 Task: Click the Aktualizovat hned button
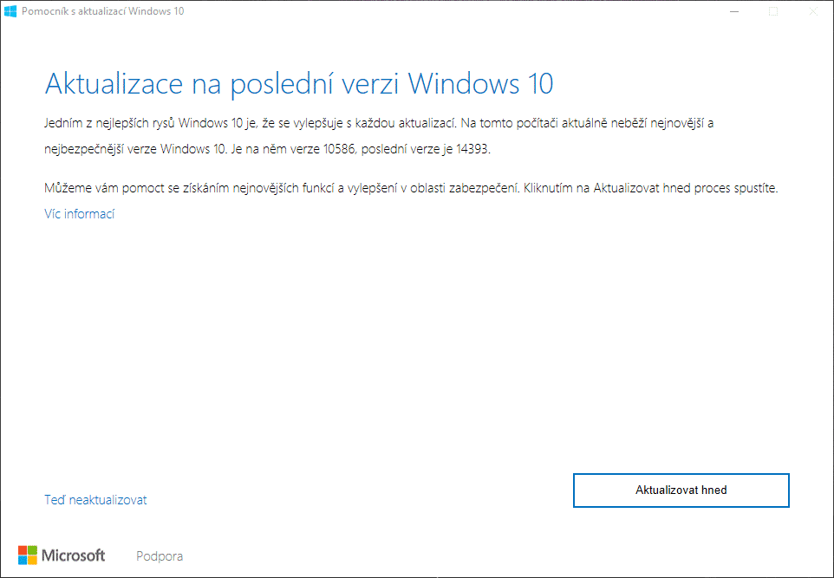click(681, 490)
